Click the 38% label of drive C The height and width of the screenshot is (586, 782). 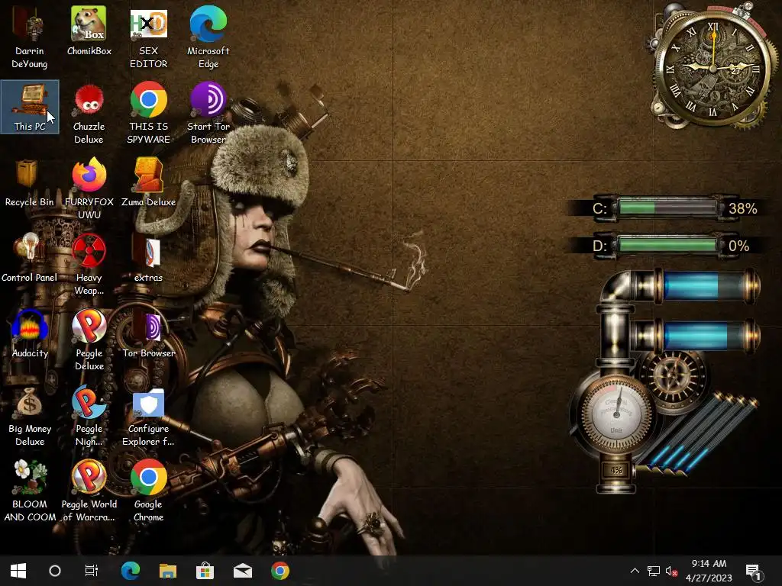[742, 208]
